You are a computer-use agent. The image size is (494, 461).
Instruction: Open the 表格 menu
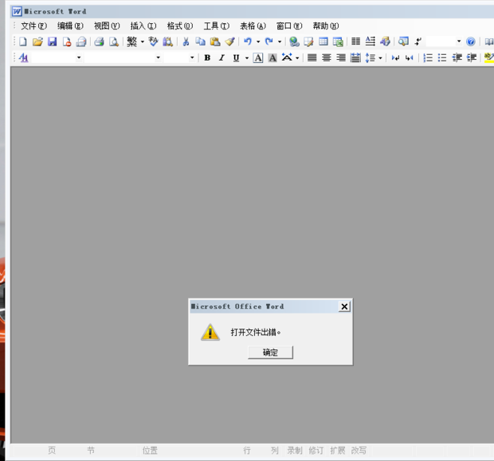(x=253, y=26)
